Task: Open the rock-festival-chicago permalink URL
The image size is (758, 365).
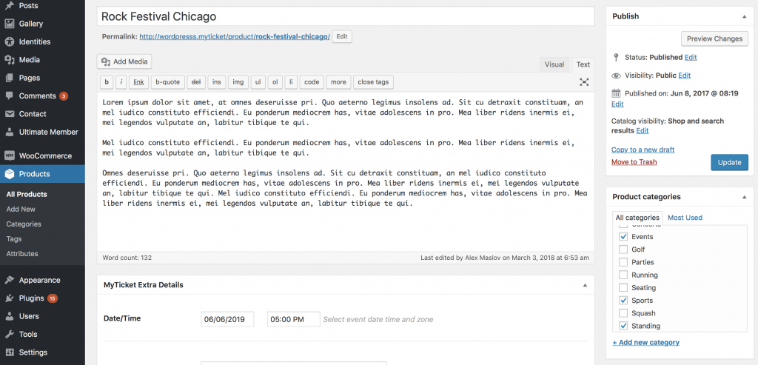Action: [235, 37]
